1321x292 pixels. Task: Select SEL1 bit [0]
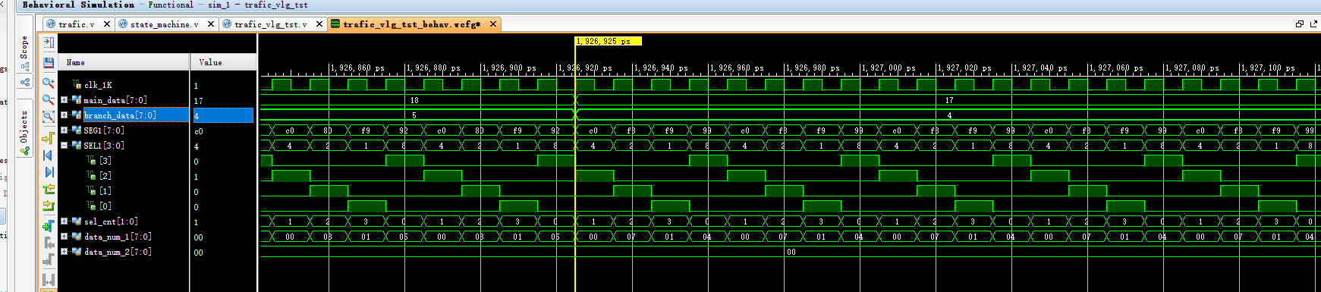[105, 206]
